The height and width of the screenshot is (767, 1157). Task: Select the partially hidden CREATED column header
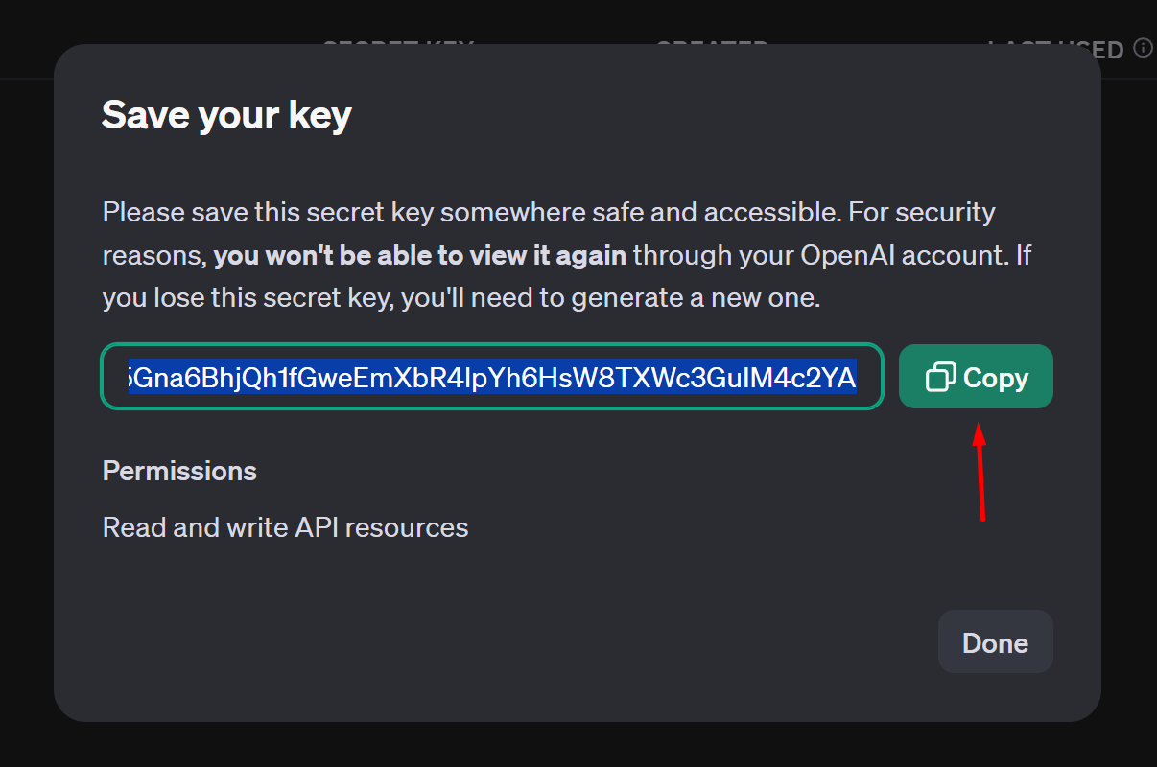pyautogui.click(x=712, y=43)
